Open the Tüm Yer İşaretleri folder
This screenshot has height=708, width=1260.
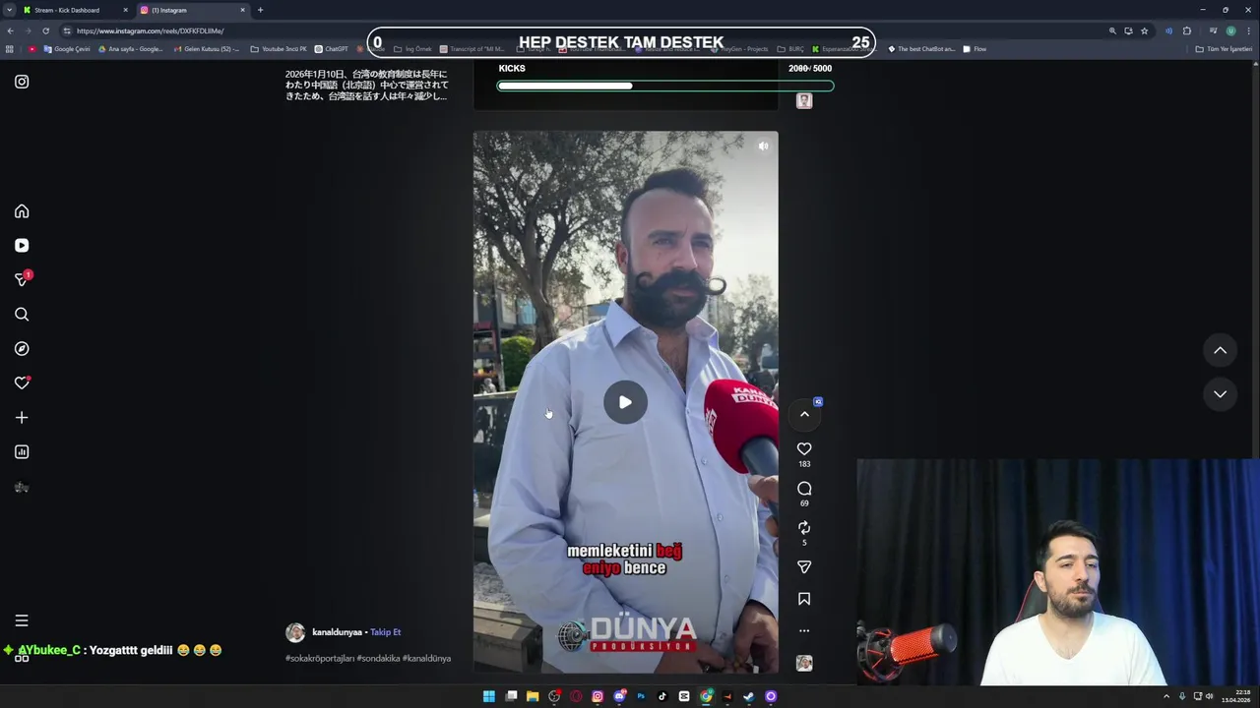tap(1224, 49)
